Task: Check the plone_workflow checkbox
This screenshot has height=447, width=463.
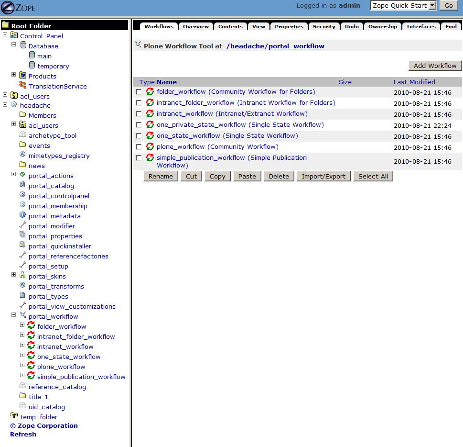Action: (139, 147)
